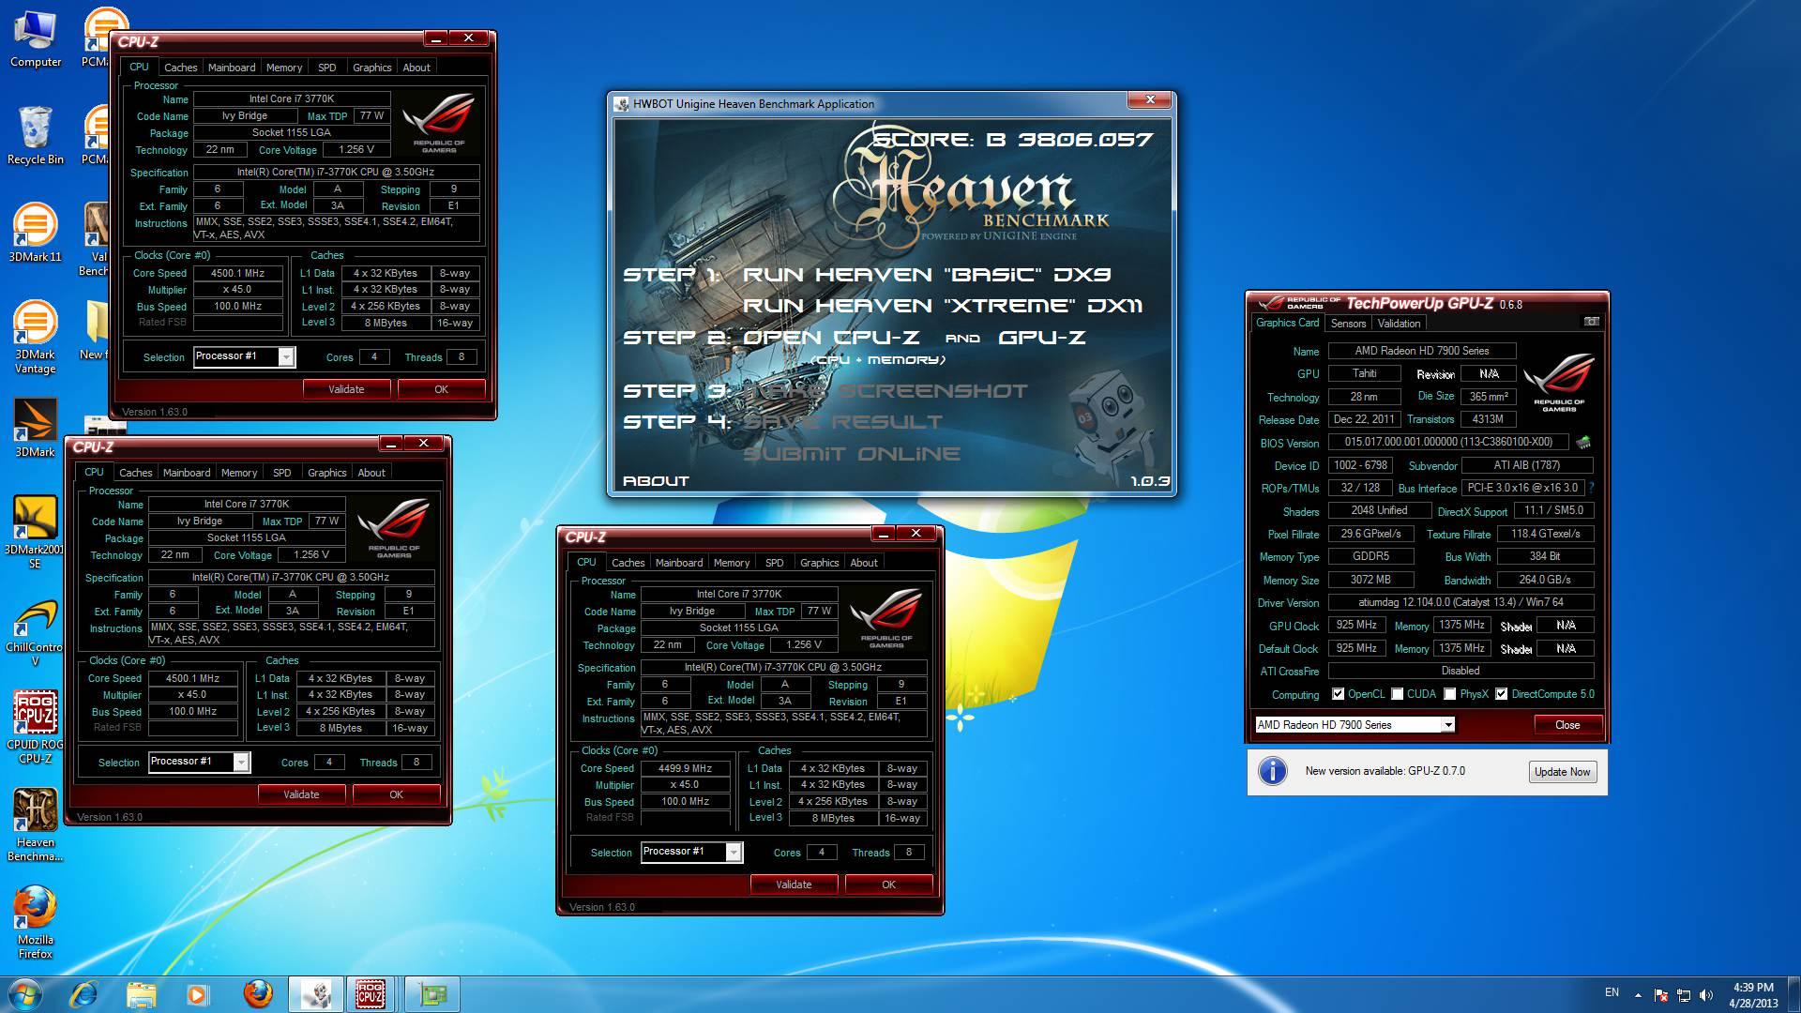Click RUN HEAVEN "BASIC" DX9

click(927, 275)
